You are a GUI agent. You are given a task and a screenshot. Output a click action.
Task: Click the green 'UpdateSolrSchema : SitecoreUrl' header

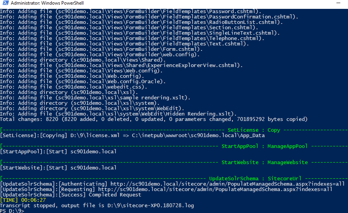256,179
